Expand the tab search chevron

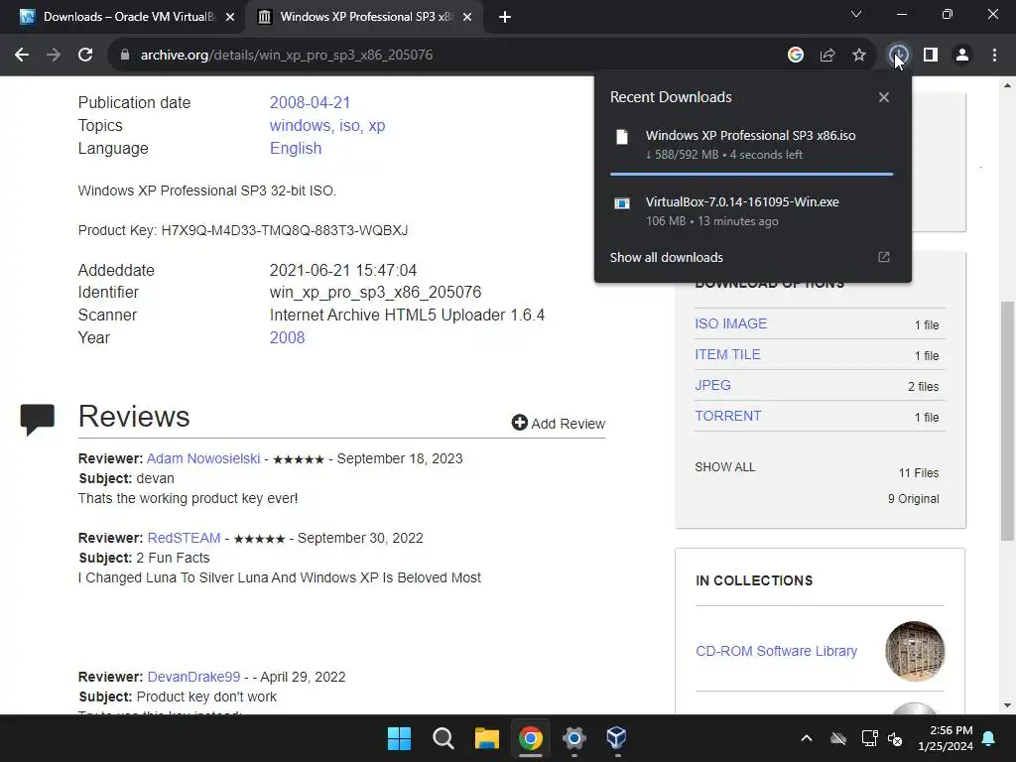pyautogui.click(x=856, y=14)
